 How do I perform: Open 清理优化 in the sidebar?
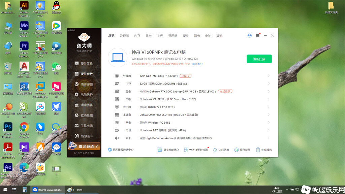coord(84,105)
